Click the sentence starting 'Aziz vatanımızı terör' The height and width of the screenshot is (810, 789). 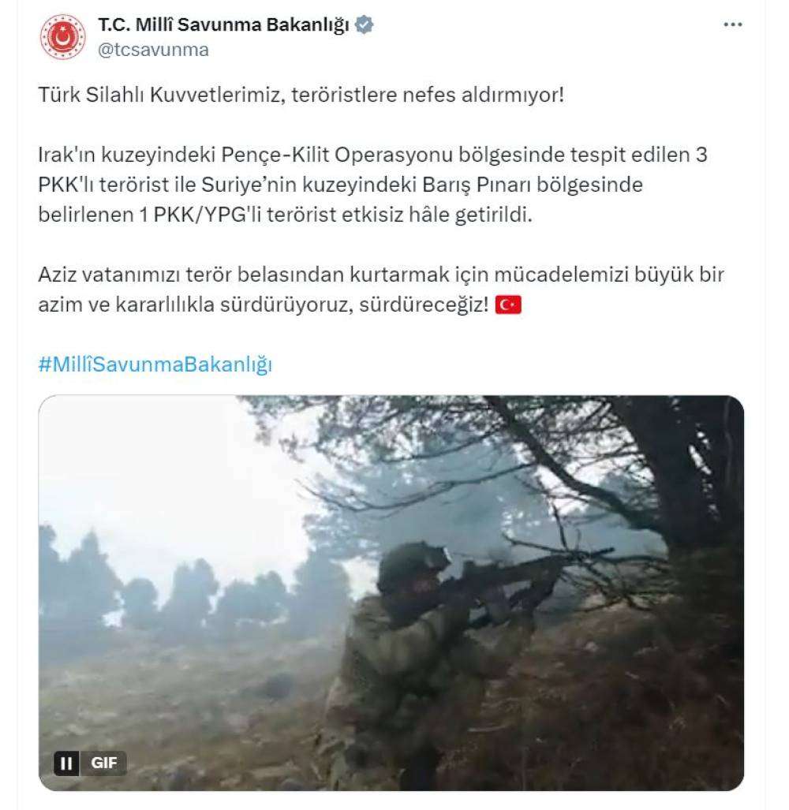381,289
